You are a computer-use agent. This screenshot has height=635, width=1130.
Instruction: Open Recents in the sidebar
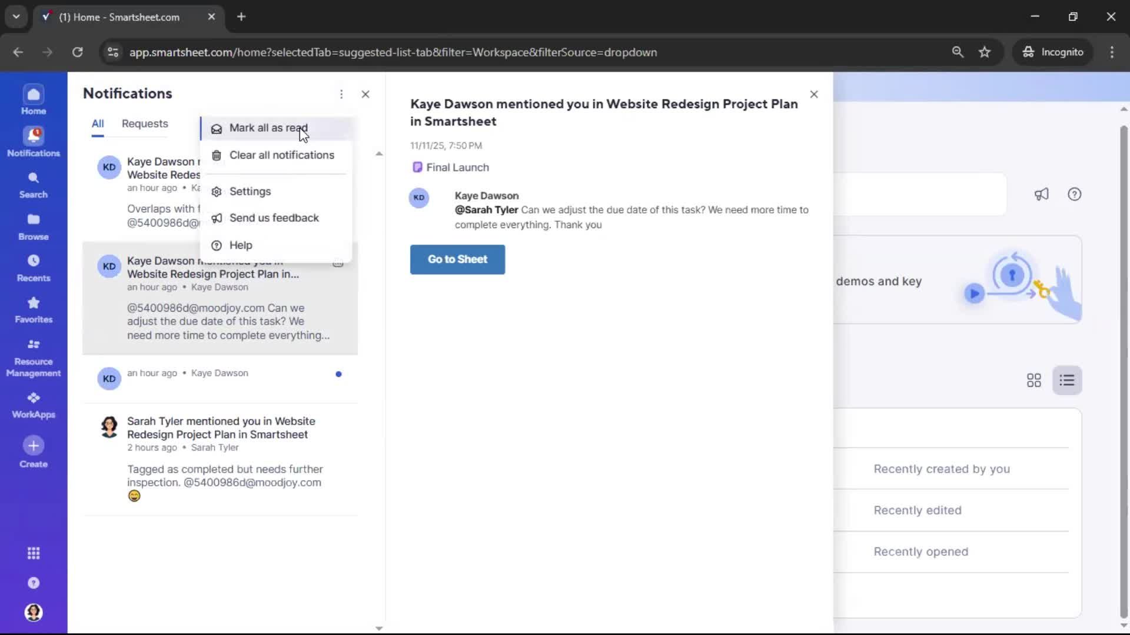click(33, 268)
